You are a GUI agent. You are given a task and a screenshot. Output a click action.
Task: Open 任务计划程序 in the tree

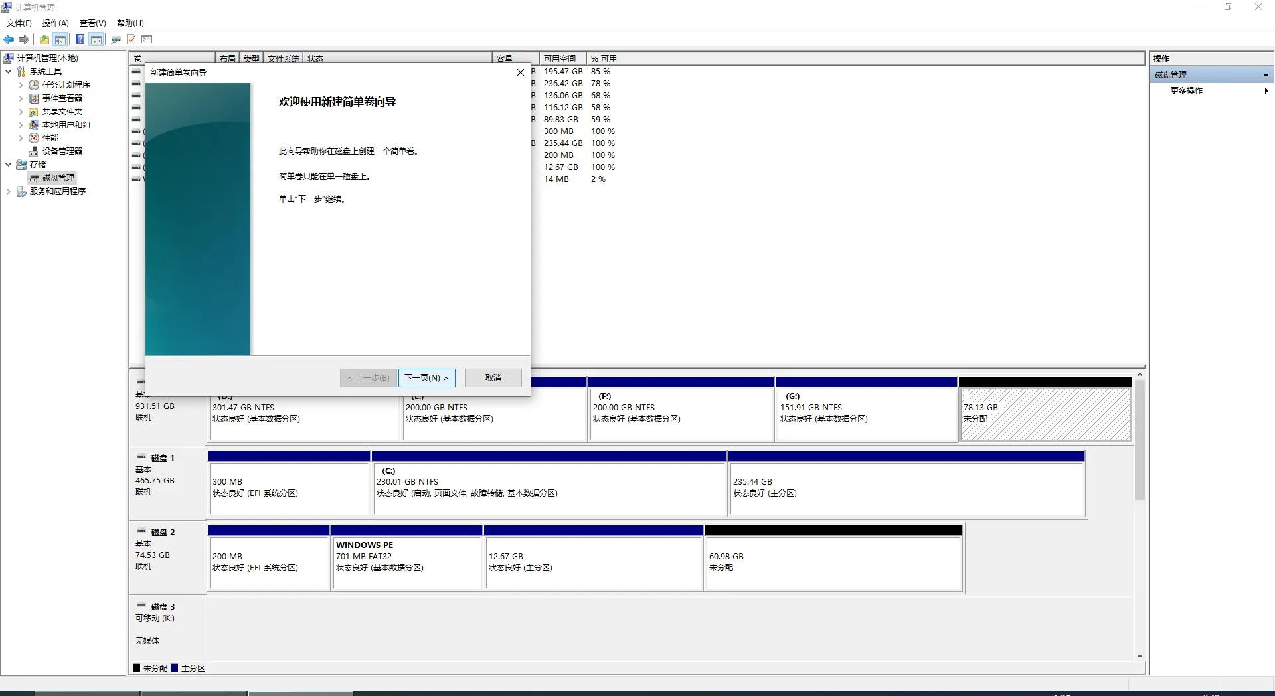click(66, 85)
